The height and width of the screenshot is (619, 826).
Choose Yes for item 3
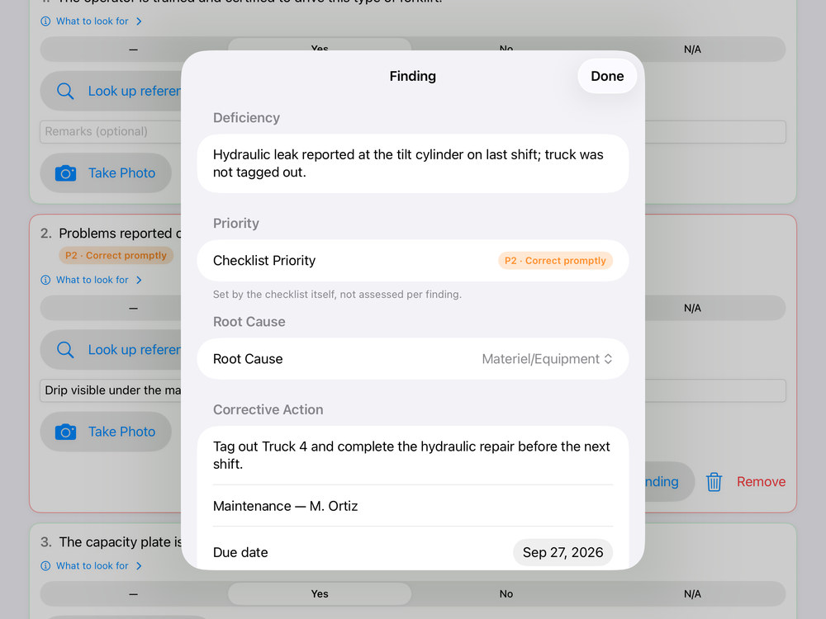[320, 593]
